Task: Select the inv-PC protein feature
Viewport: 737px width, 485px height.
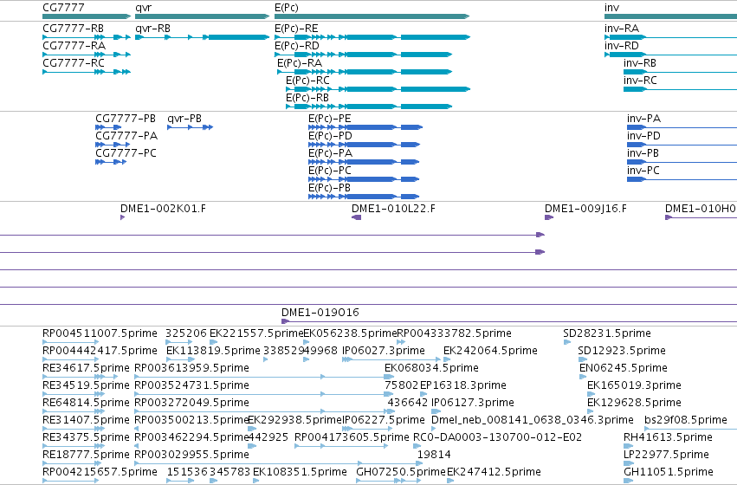Action: coord(682,179)
